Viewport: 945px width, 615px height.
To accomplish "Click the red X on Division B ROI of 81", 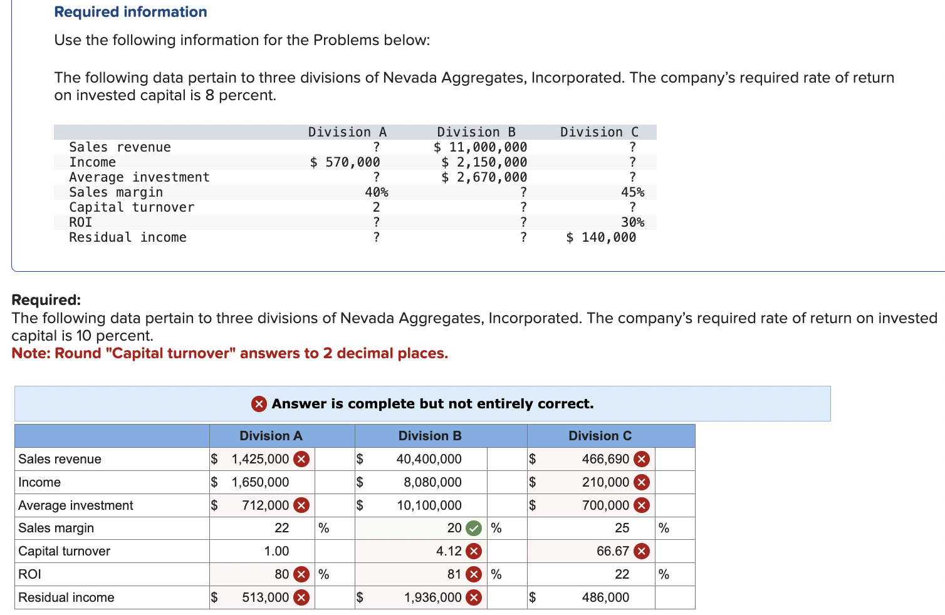I will (x=473, y=574).
